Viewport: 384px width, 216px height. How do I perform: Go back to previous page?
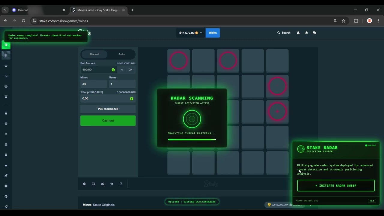pyautogui.click(x=5, y=21)
